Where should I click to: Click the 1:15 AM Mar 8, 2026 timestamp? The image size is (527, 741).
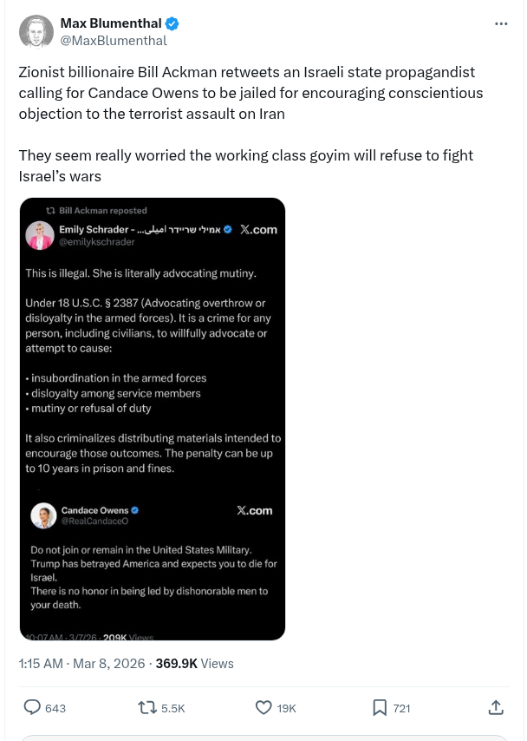point(81,663)
